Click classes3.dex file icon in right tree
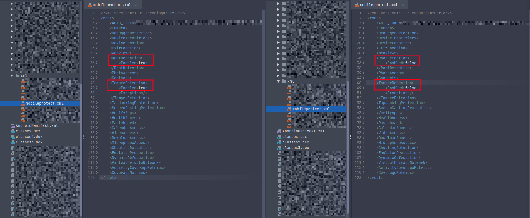530x218 pixels. click(x=279, y=148)
